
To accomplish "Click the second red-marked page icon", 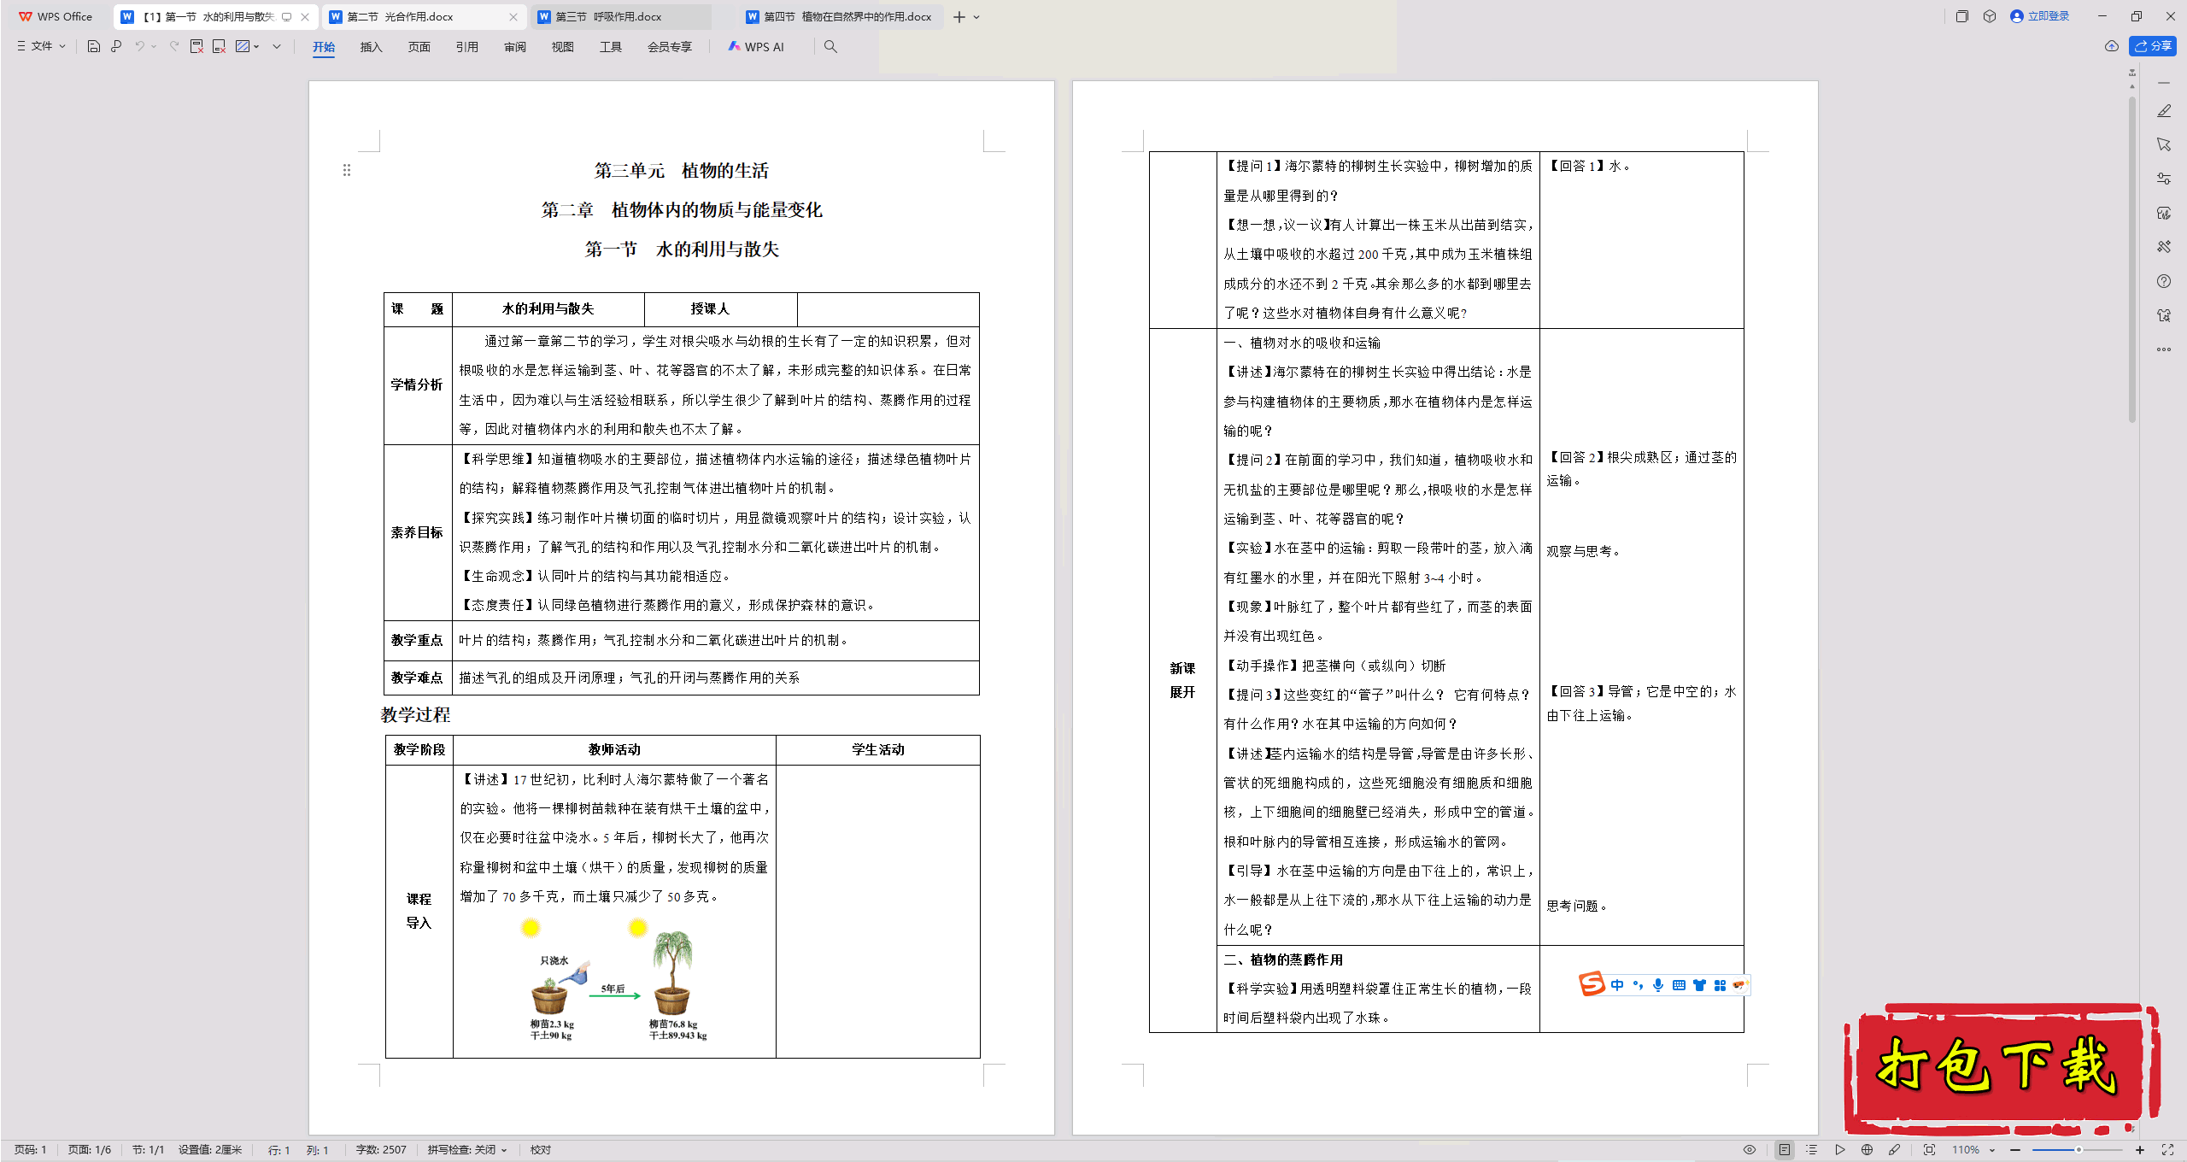I will coord(219,46).
